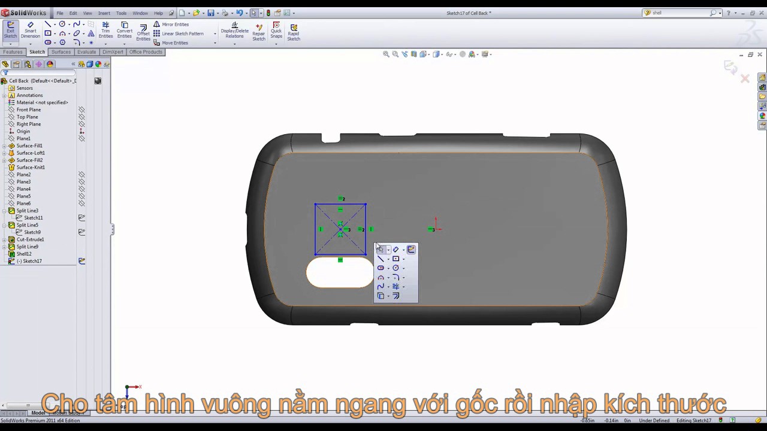The image size is (767, 431).
Task: Expand the Cut-Extrude1 node
Action: (4, 239)
